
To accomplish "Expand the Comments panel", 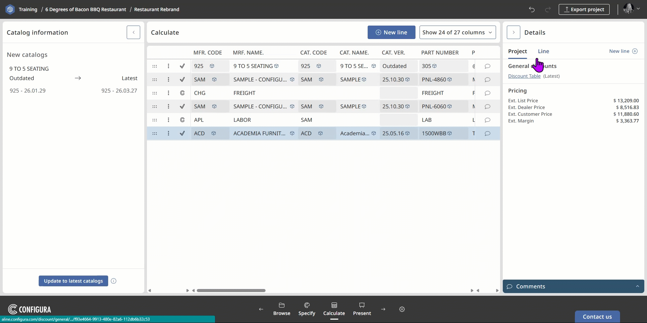I will (x=573, y=286).
